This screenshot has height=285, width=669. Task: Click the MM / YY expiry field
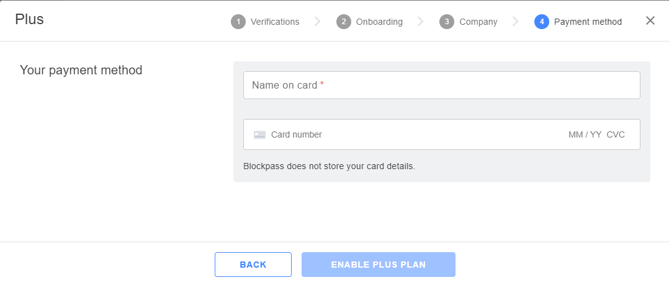pos(585,134)
